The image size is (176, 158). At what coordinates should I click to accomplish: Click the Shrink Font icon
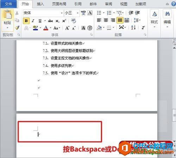tap(74, 28)
